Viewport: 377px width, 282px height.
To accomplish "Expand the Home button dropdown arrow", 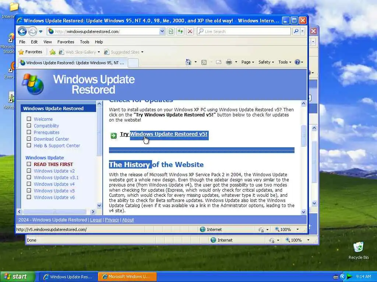I will coord(195,62).
